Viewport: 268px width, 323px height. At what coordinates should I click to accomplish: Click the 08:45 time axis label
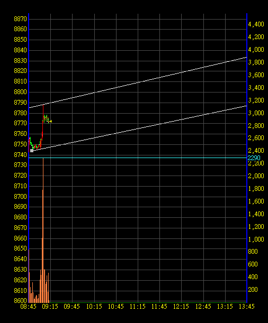29,307
